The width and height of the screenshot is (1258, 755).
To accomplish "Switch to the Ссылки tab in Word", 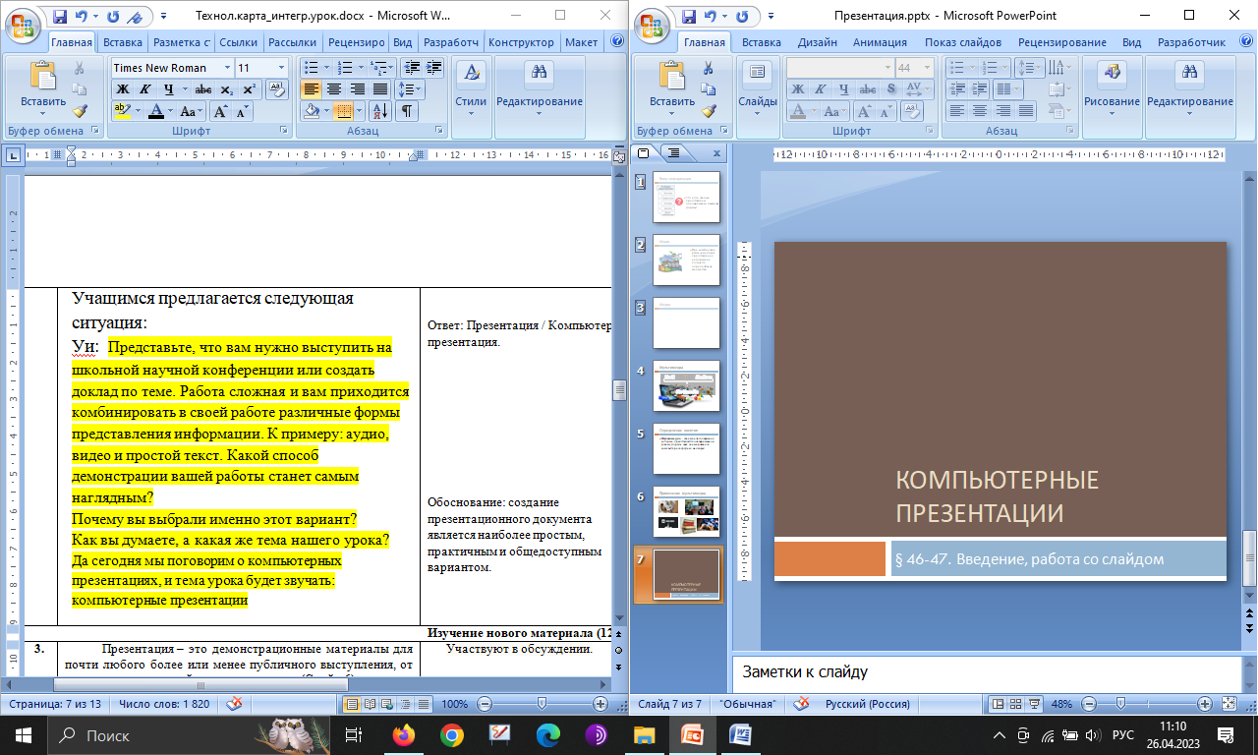I will coord(239,42).
